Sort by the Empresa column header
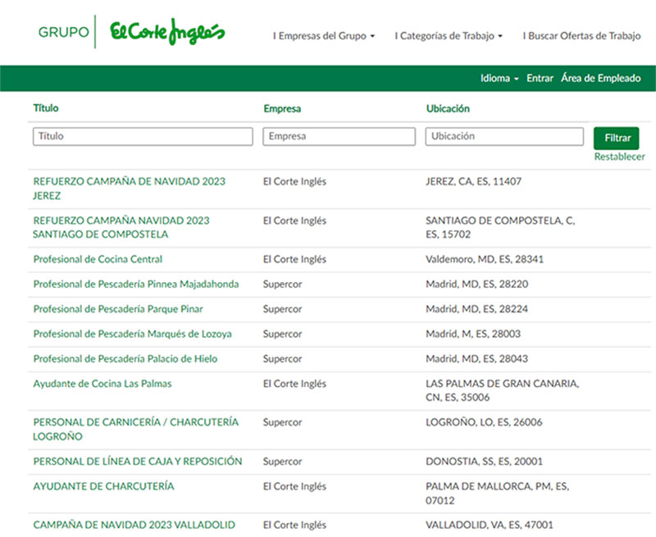 tap(281, 108)
